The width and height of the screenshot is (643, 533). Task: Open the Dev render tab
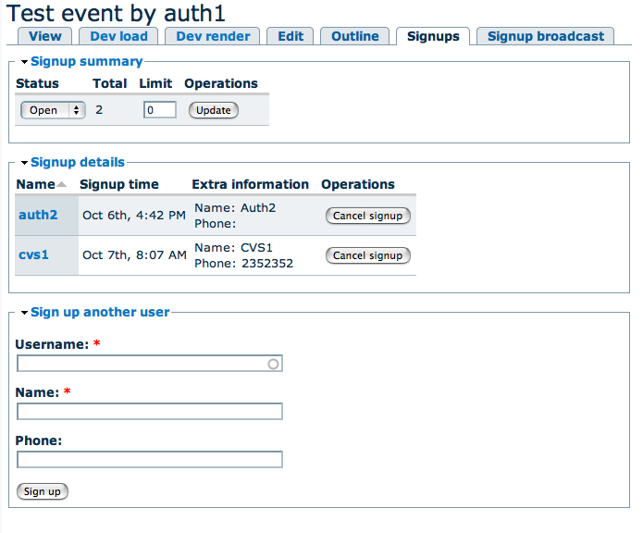tap(213, 36)
